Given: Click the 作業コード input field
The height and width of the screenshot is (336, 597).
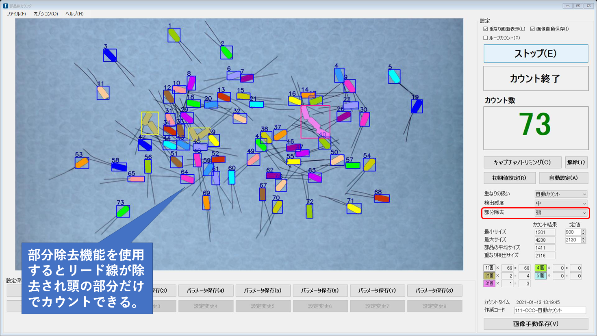Looking at the screenshot, I should click(x=550, y=310).
